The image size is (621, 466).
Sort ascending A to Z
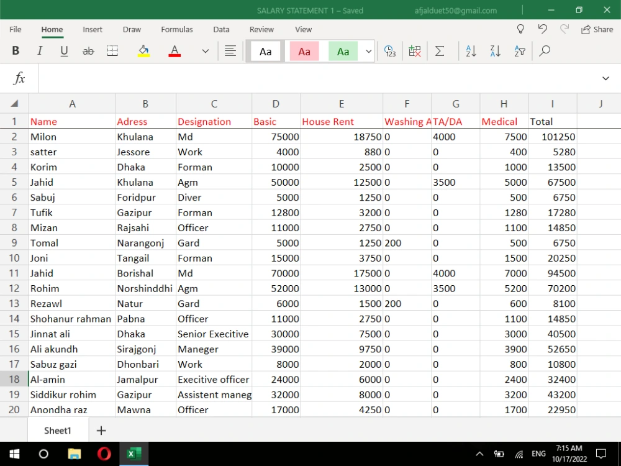[x=471, y=51]
